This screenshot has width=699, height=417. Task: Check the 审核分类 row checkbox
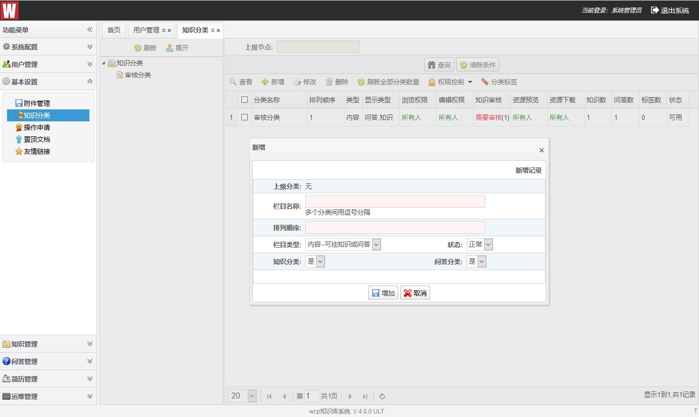tap(244, 117)
